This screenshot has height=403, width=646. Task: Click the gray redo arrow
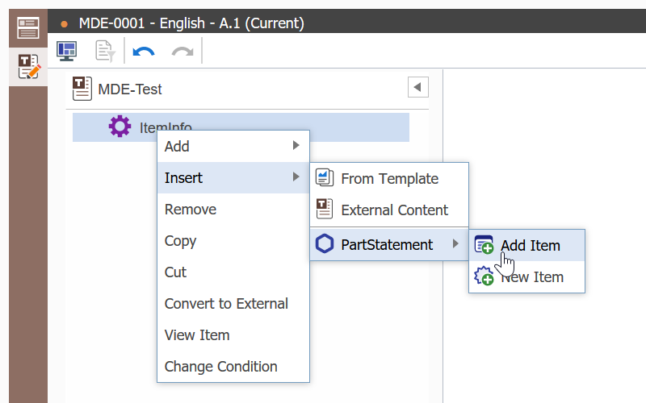coord(182,52)
